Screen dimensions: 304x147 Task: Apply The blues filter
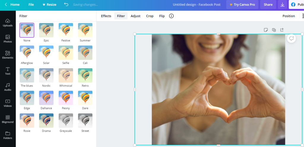[27, 75]
